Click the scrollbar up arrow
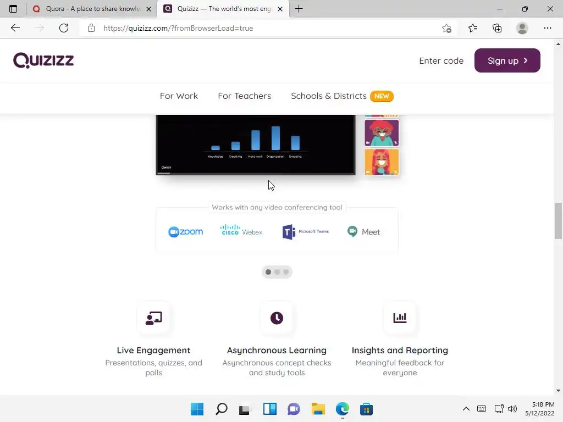This screenshot has height=422, width=563. pos(558,44)
